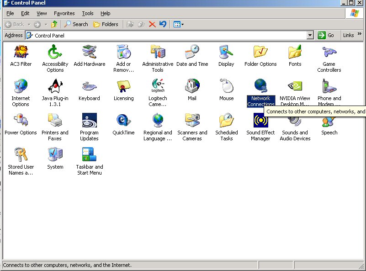Click the Undo toolbar icon
Viewport: 366px width, 271px height.
(163, 24)
